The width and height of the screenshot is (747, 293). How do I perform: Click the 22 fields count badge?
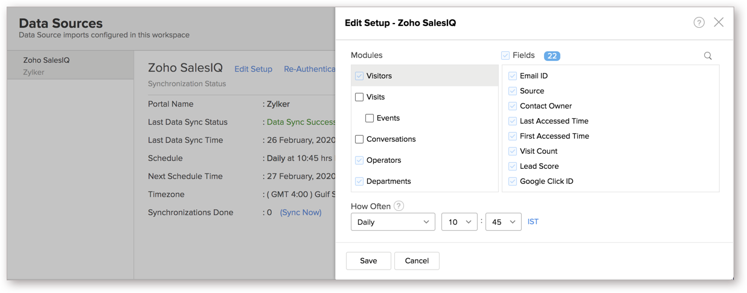(x=552, y=56)
